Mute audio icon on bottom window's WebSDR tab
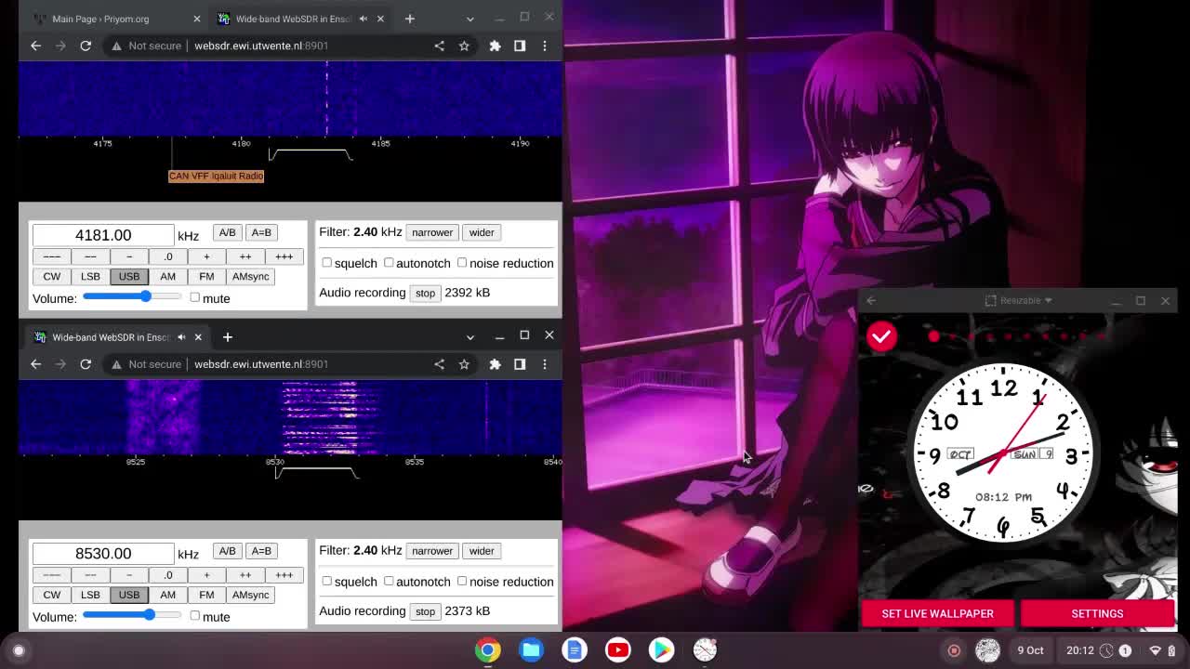This screenshot has width=1190, height=669. (x=181, y=337)
